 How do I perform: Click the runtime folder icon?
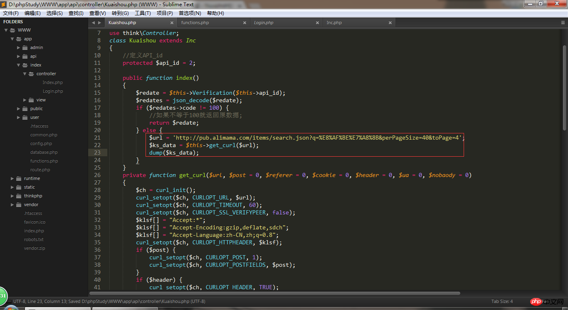click(19, 179)
